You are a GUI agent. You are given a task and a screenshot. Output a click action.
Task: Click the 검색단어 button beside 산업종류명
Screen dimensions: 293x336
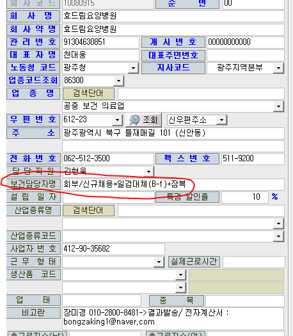coord(88,211)
